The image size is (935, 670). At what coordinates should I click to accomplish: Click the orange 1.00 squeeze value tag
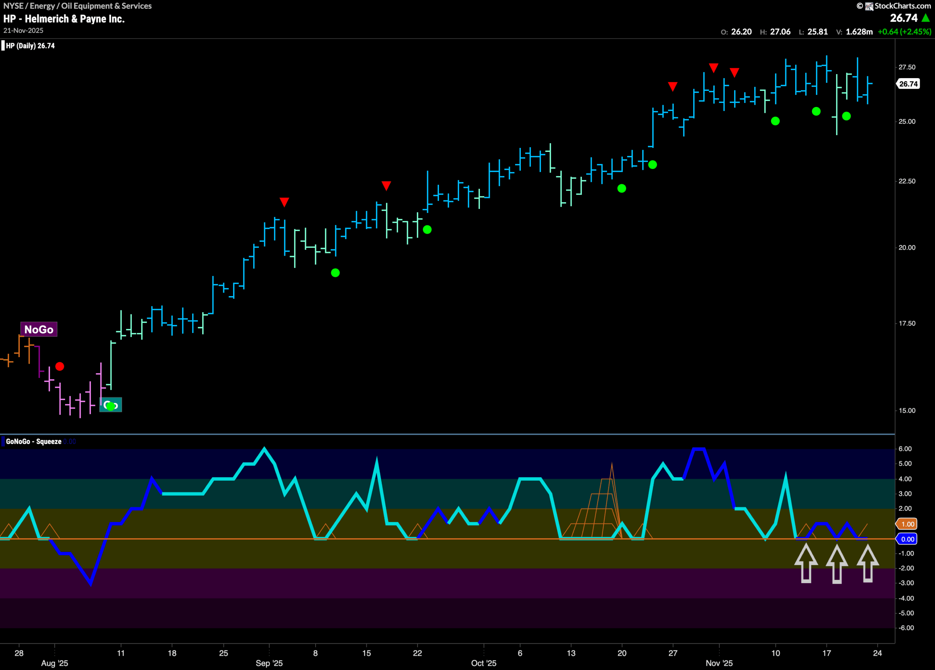click(907, 524)
